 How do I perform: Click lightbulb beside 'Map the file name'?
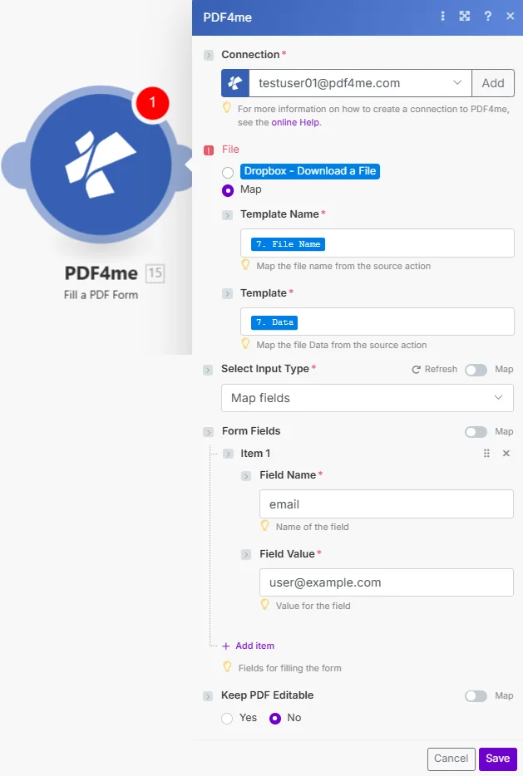[245, 265]
